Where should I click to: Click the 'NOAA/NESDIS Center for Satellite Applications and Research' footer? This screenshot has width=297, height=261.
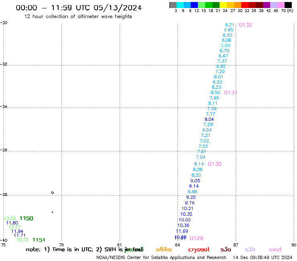coord(161,258)
